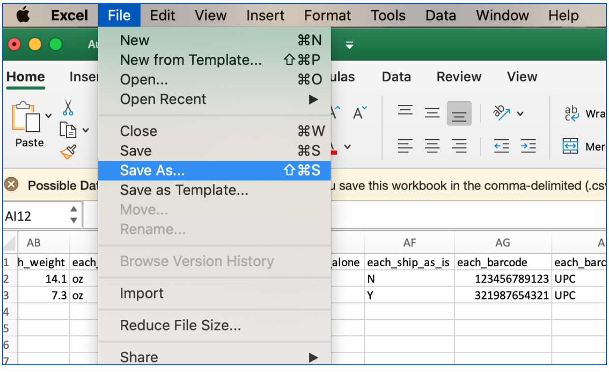This screenshot has width=609, height=373.
Task: Click the Merge & Center icon
Action: coord(570,145)
